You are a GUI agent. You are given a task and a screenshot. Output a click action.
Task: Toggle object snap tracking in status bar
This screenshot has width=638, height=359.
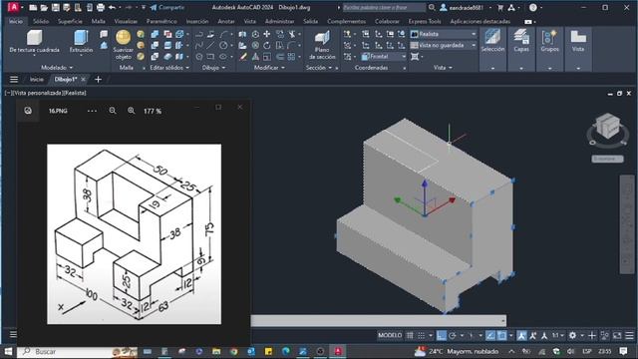coord(490,335)
